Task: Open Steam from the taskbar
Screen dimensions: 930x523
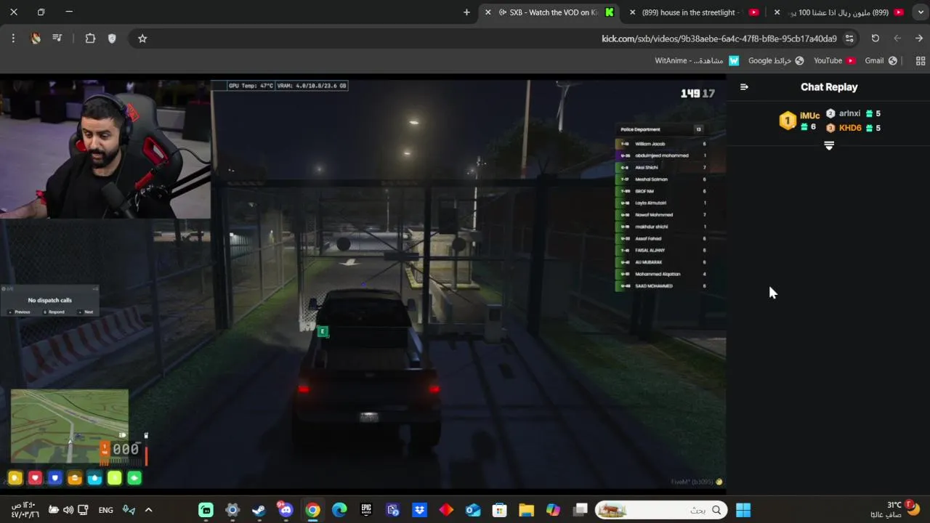Action: 259,510
